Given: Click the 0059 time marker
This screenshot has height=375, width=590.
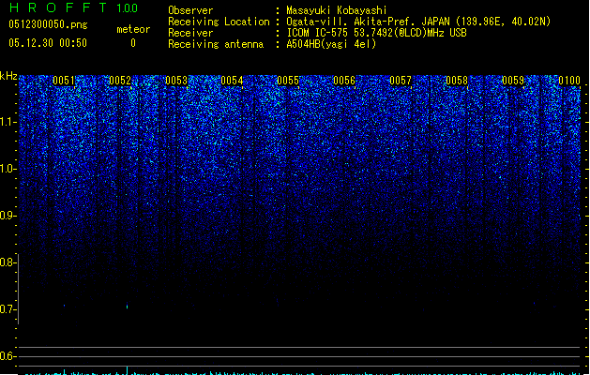Looking at the screenshot, I should click(513, 81).
